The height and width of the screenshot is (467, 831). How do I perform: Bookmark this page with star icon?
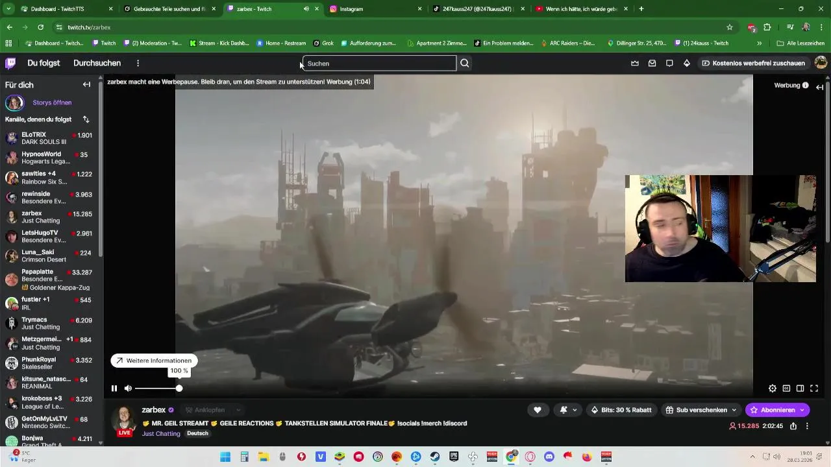click(730, 27)
